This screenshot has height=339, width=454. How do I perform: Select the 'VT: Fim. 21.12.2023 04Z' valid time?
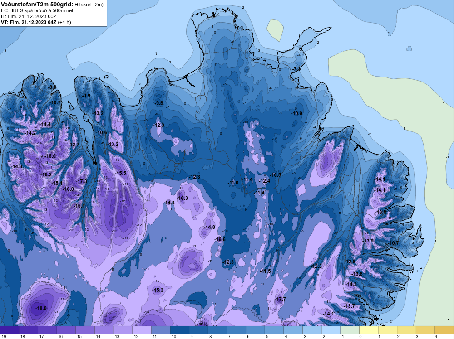[x=29, y=22]
